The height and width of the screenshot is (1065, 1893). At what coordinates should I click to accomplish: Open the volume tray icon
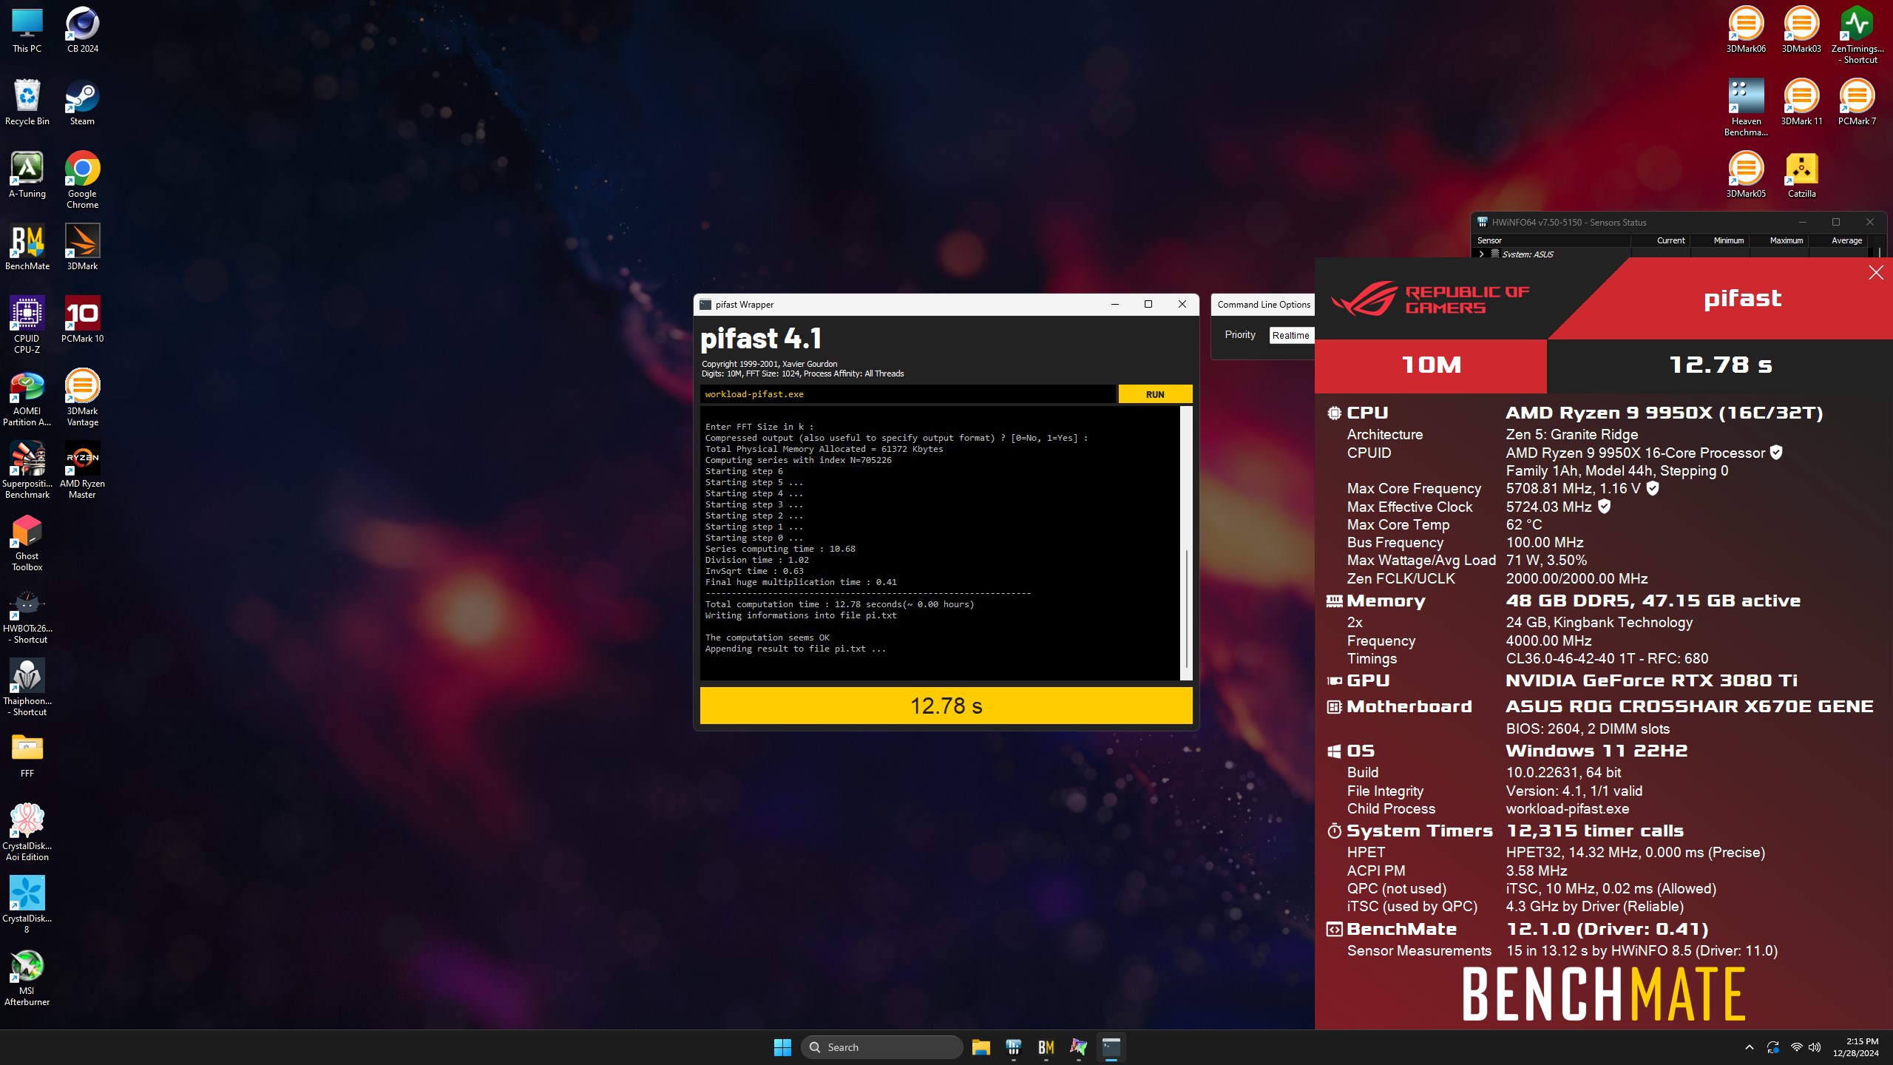tap(1815, 1047)
